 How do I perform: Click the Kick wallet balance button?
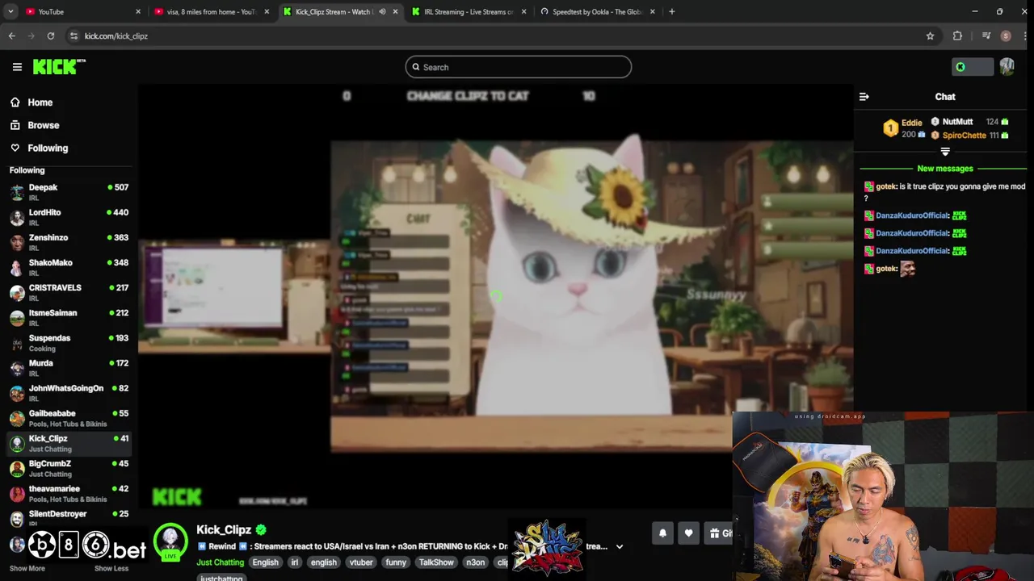pyautogui.click(x=972, y=67)
